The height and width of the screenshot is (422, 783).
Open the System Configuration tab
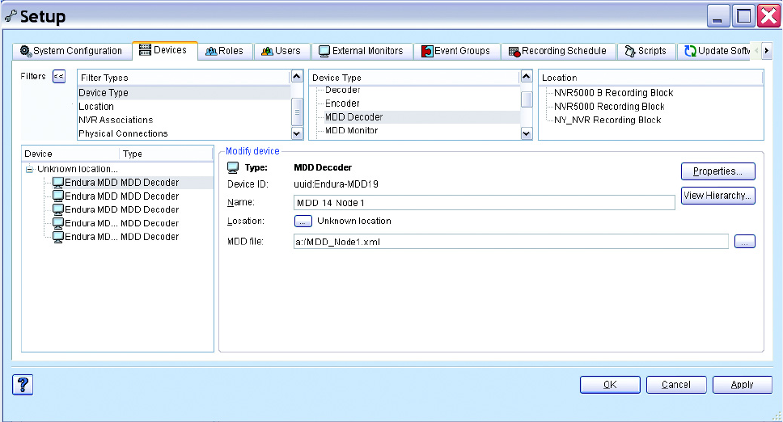(x=71, y=51)
